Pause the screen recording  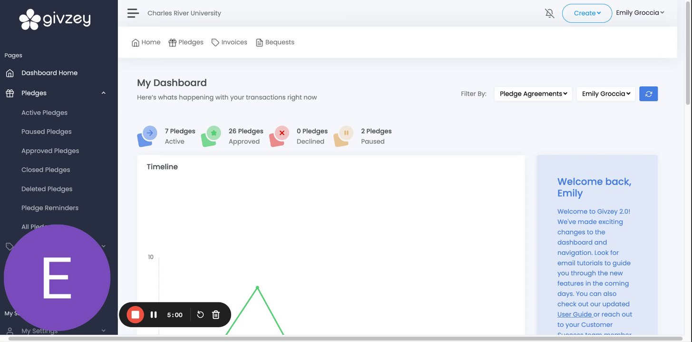click(154, 314)
